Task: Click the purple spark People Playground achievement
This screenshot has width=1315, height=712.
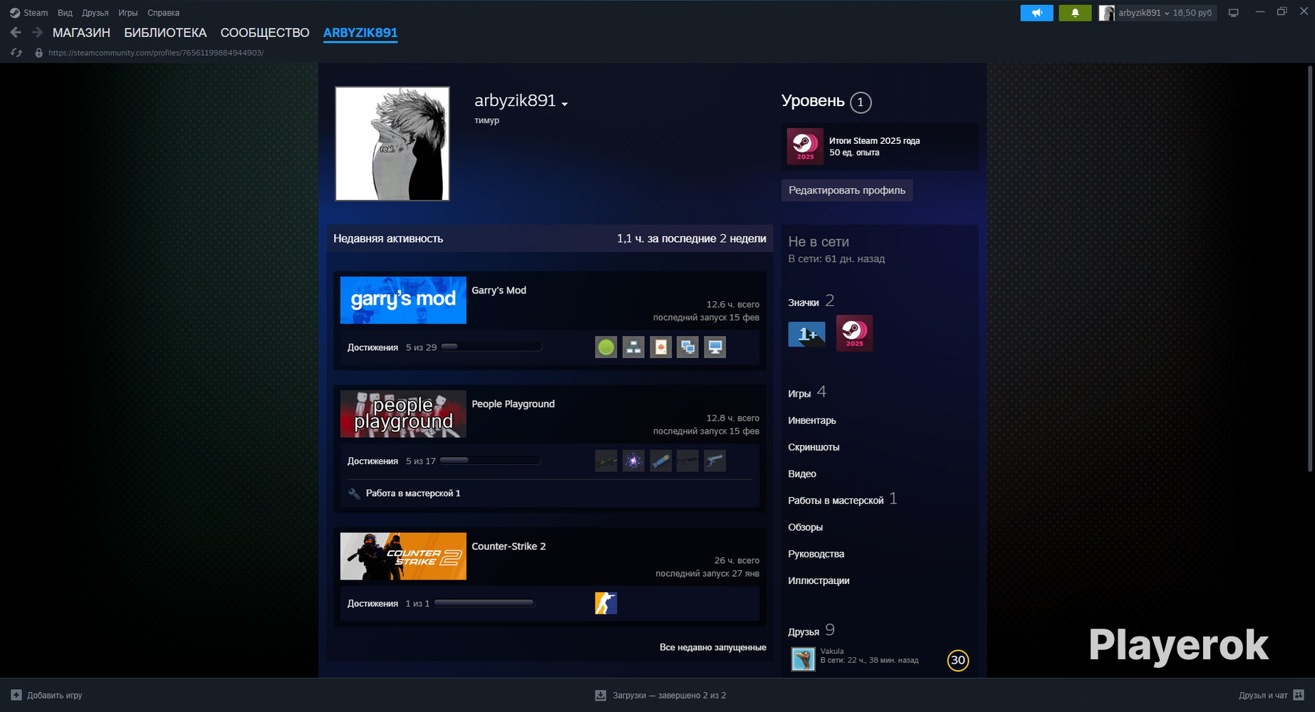Action: [633, 461]
